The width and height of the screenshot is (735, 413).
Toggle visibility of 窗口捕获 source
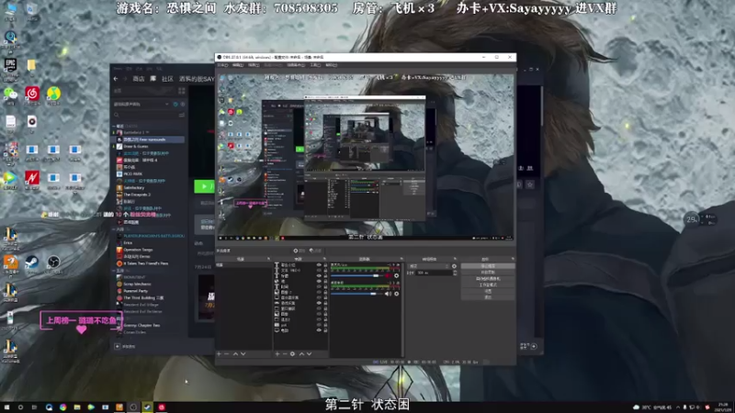coord(319,308)
